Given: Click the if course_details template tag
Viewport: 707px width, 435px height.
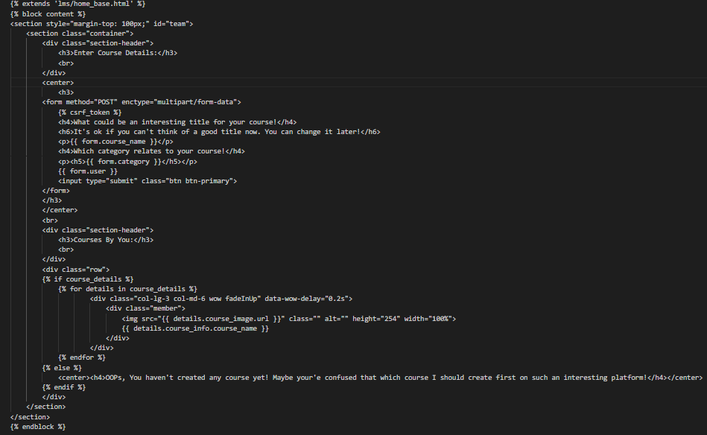Looking at the screenshot, I should 87,279.
